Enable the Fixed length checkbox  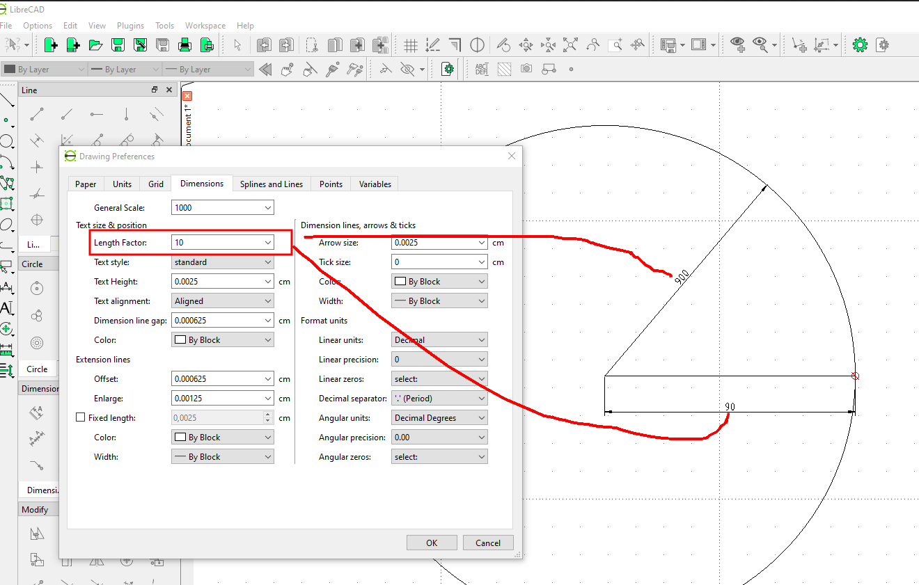coord(81,418)
